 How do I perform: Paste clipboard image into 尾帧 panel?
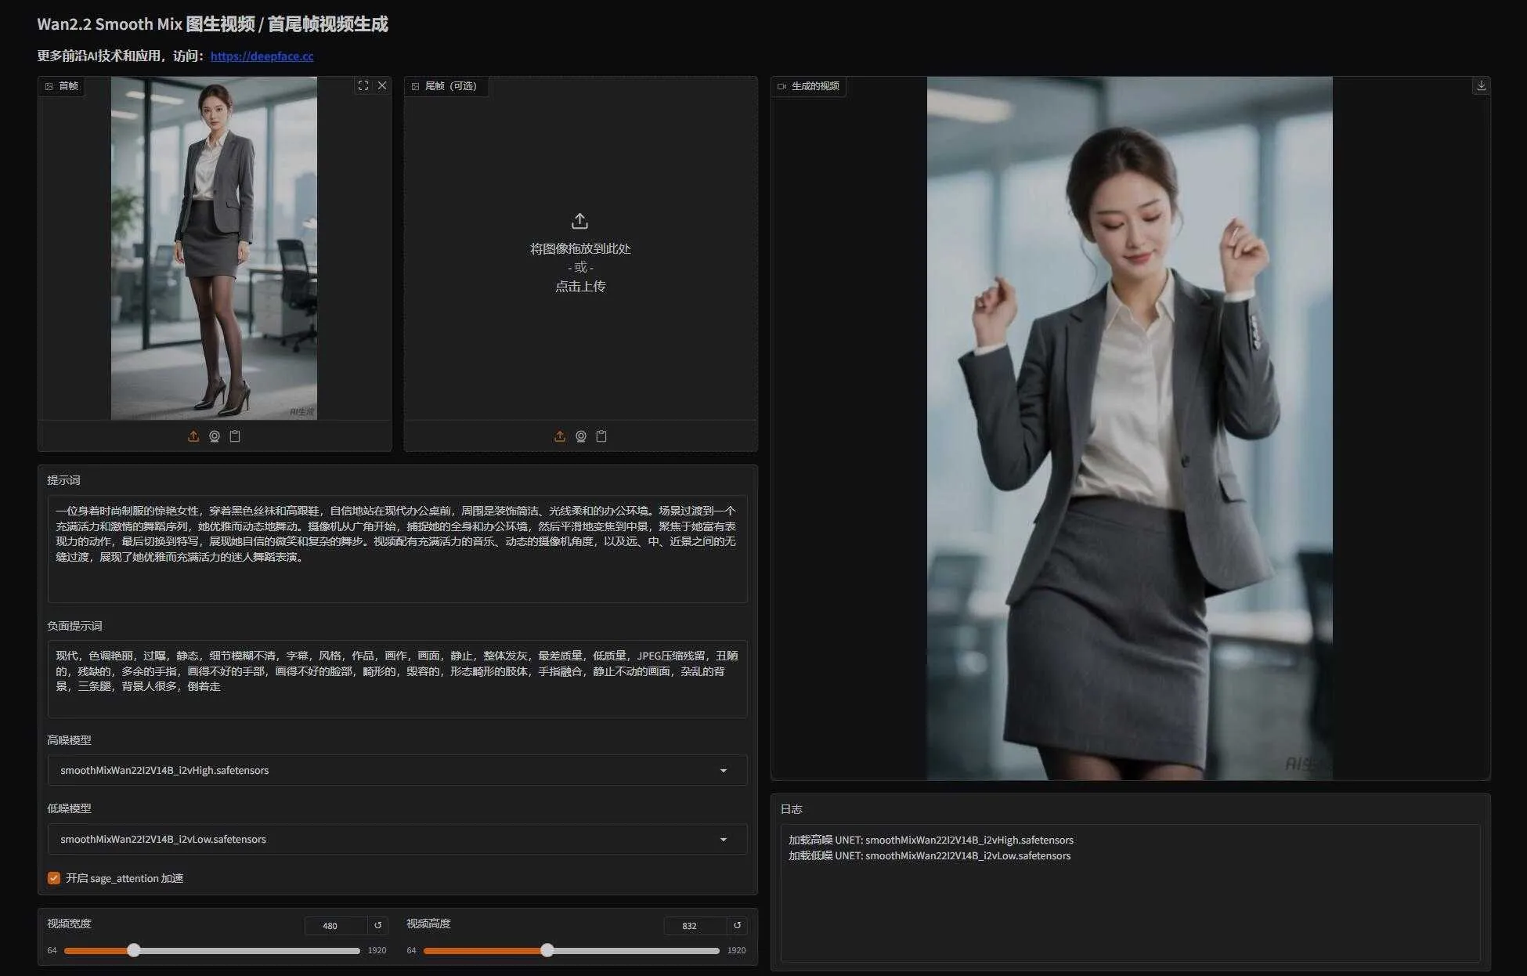[601, 436]
